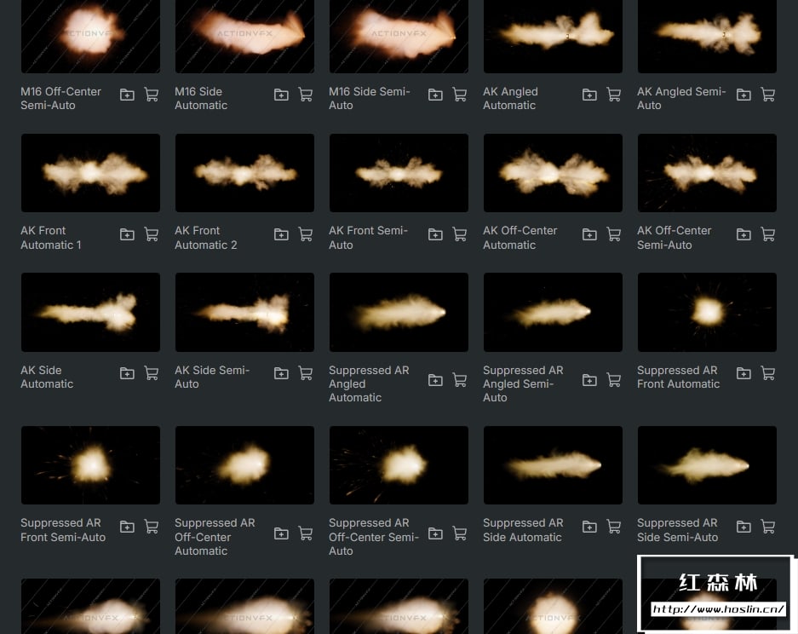Open the AK Side Automatic preview thumbnail
Screen dimensions: 798x634
tap(90, 312)
